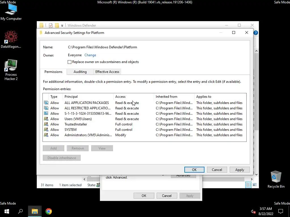Open My Computer desktop icon
Viewport: 290px width, 217px height.
click(11, 12)
